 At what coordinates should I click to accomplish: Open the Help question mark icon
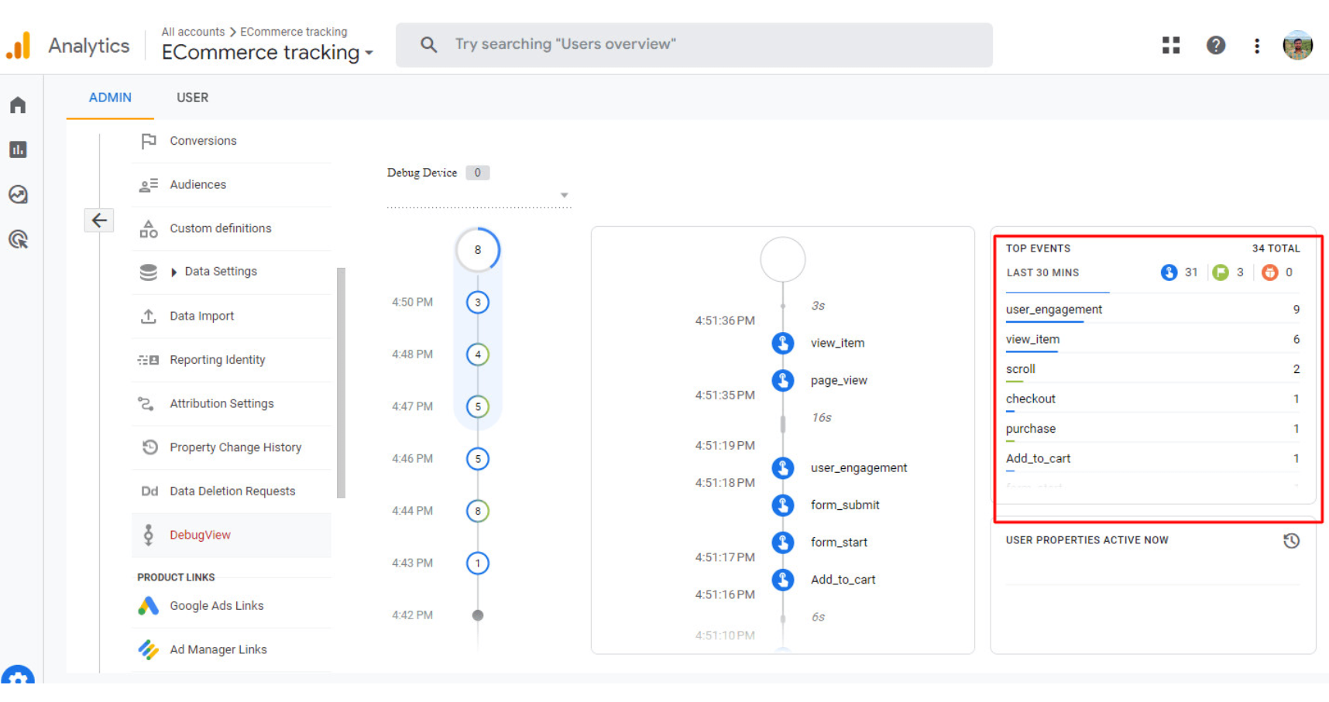click(x=1215, y=46)
